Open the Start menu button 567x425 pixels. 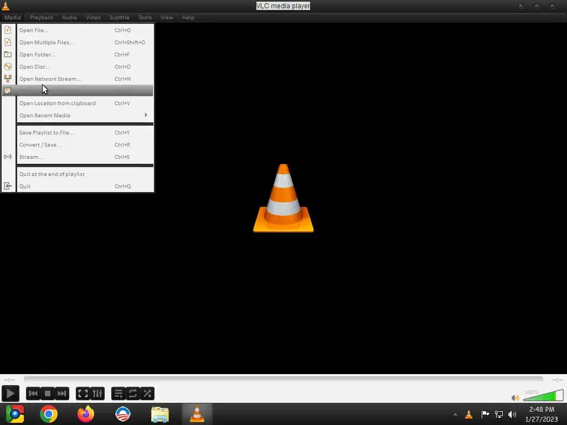click(x=15, y=414)
